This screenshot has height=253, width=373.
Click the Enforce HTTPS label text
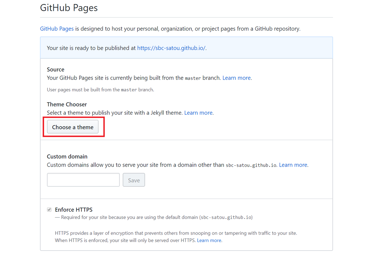pyautogui.click(x=74, y=209)
